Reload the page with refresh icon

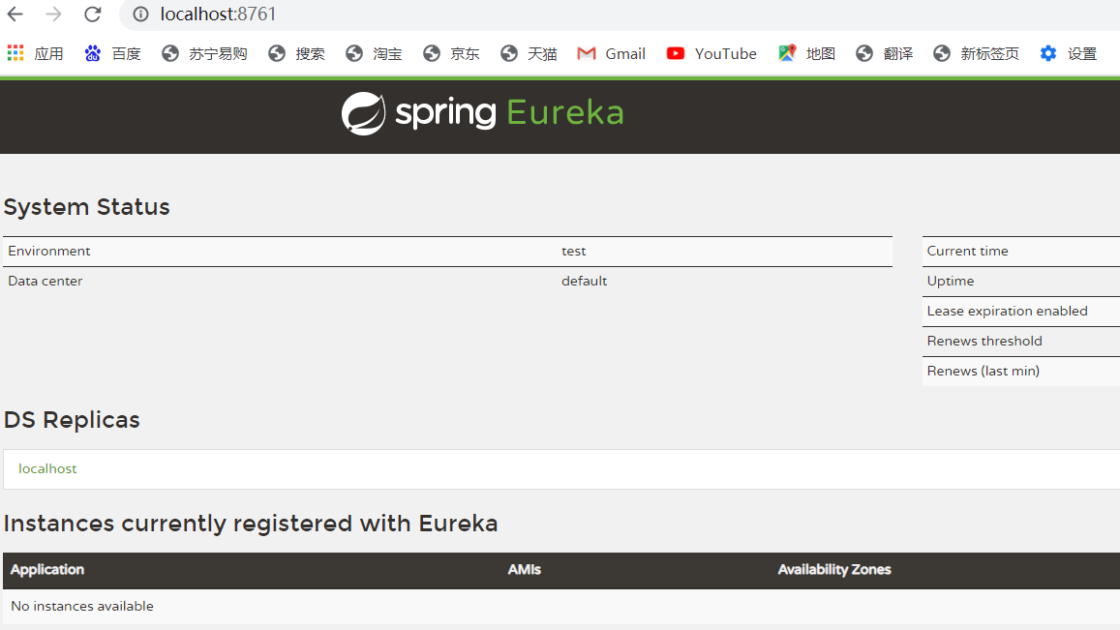point(92,14)
